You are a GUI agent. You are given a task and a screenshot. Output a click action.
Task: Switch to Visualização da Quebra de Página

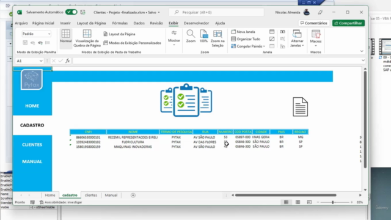pyautogui.click(x=87, y=38)
